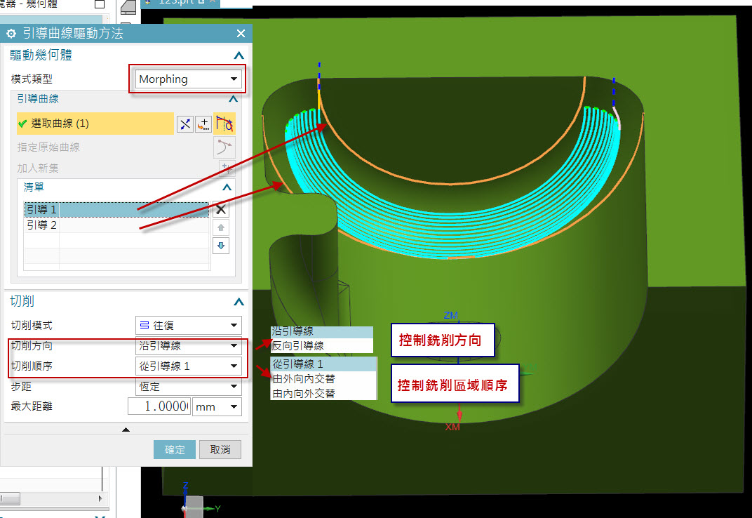Screen dimensions: 752x518
Task: Click the reverse direction icon beside 選取曲線
Action: [185, 124]
